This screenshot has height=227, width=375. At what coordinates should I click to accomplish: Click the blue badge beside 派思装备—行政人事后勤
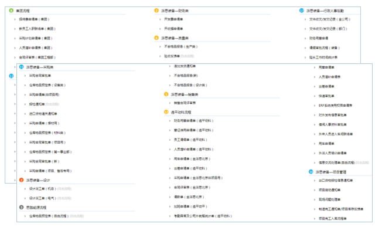pyautogui.click(x=302, y=11)
